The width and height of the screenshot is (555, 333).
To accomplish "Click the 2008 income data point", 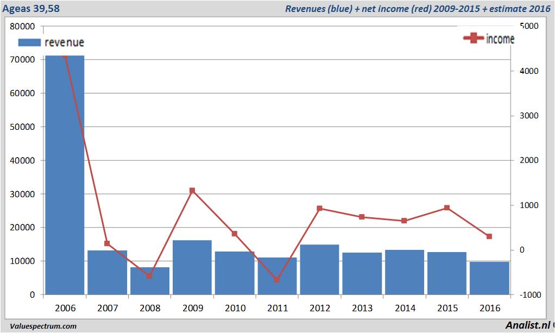I will click(x=149, y=275).
